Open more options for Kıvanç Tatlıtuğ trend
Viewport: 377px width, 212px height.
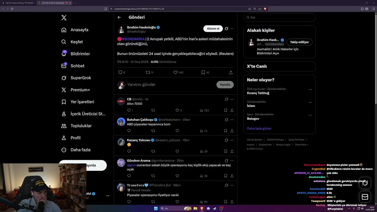(x=310, y=90)
